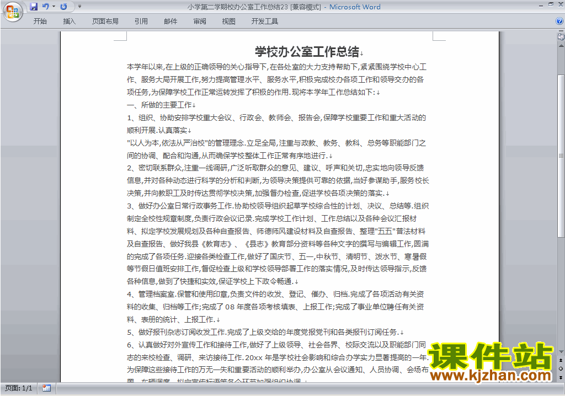Click the 页面: 1/1 status bar indicator

[19, 388]
